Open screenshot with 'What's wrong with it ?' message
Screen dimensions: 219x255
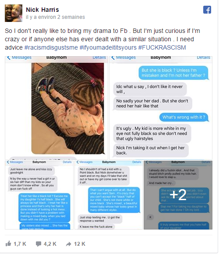pyautogui.click(x=161, y=108)
